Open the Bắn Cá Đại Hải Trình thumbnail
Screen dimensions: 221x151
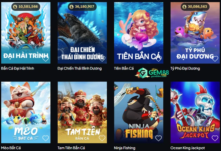[x=26, y=33]
